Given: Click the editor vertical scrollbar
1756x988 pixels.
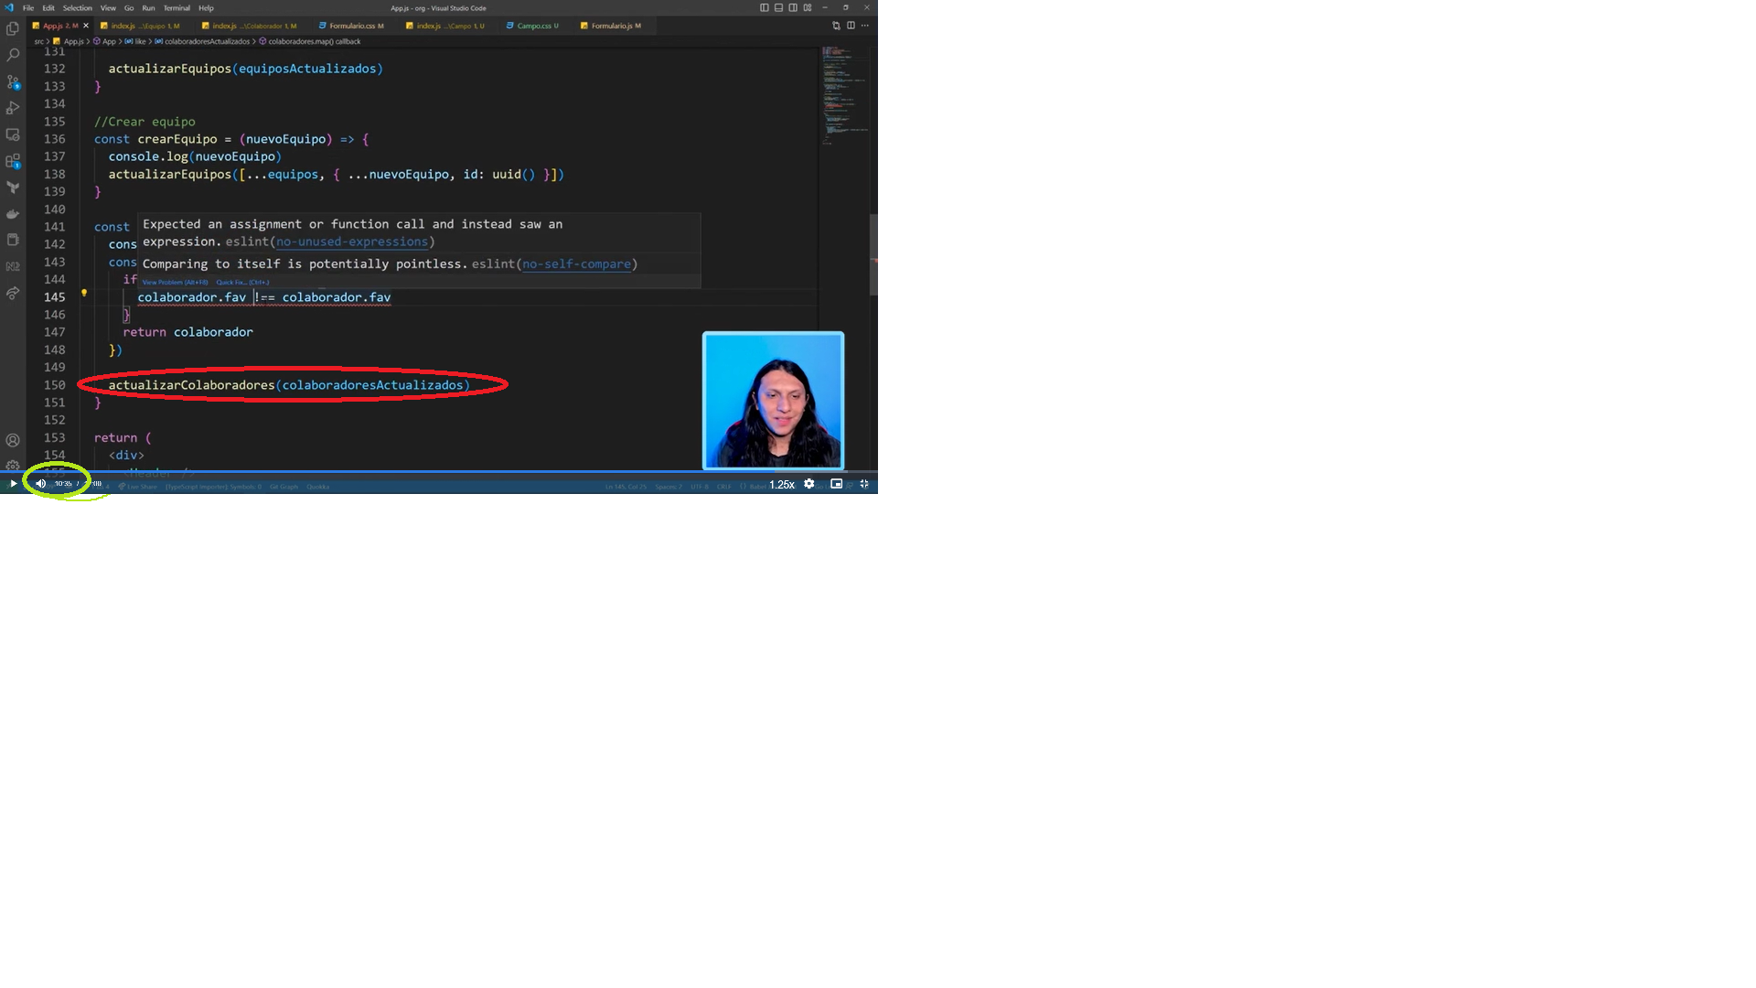Looking at the screenshot, I should 873,254.
